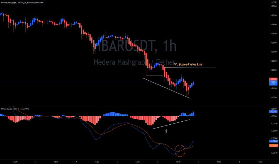Select the orange circle on the MACD crossover
279x164 pixels.
(180, 151)
